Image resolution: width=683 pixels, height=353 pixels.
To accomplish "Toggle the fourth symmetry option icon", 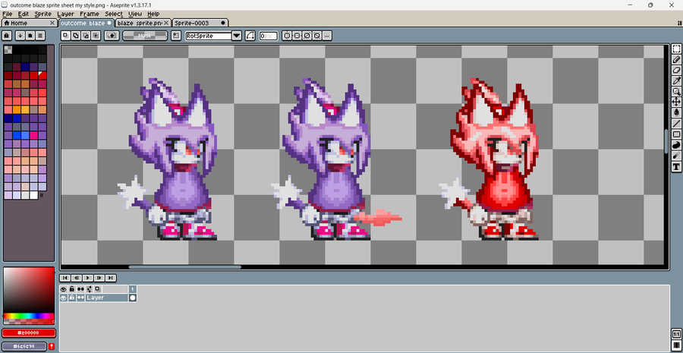I will coord(316,36).
